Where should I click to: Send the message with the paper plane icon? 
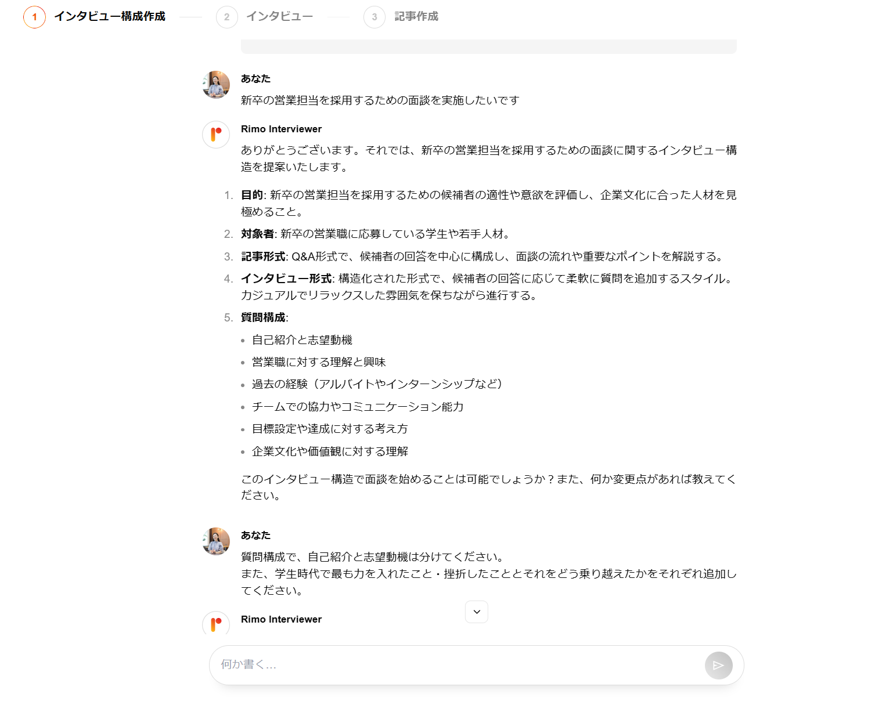718,666
